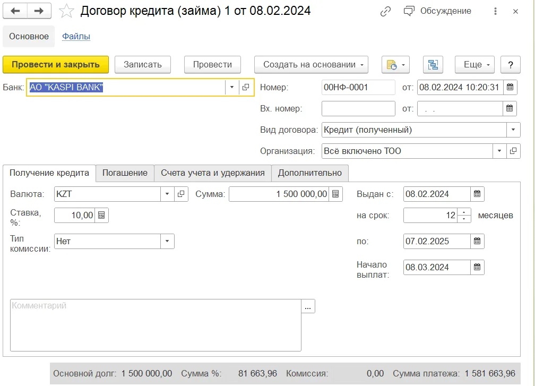Open the Создать на основании menu
This screenshot has width=535, height=386.
coord(311,64)
